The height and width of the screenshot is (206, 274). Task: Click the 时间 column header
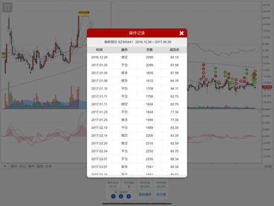click(x=99, y=50)
